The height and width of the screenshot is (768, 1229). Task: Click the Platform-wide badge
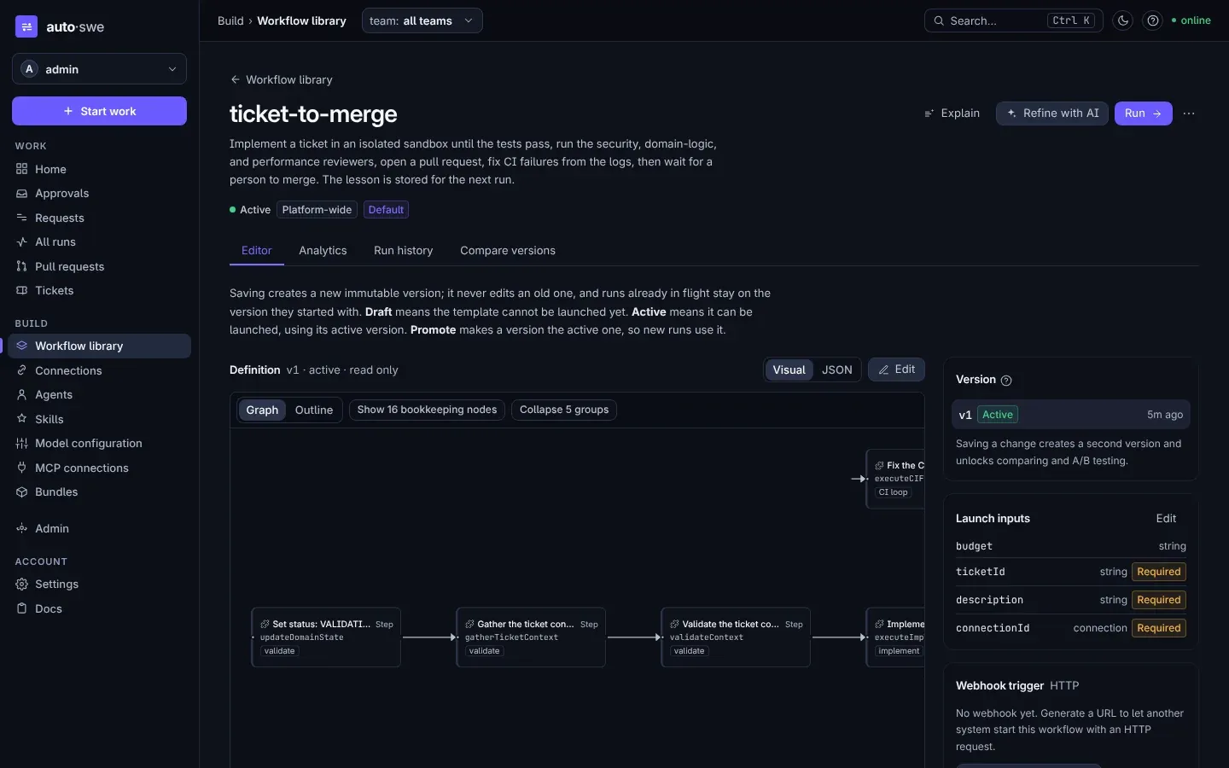tap(317, 210)
